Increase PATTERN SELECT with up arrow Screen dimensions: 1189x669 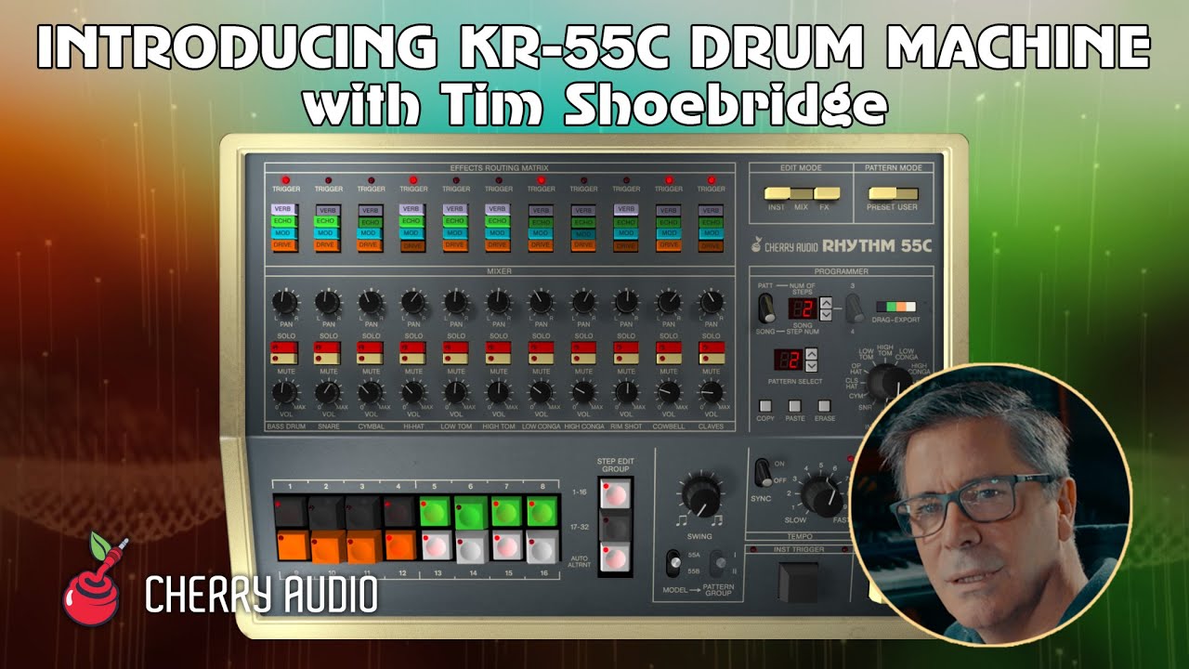click(x=810, y=353)
